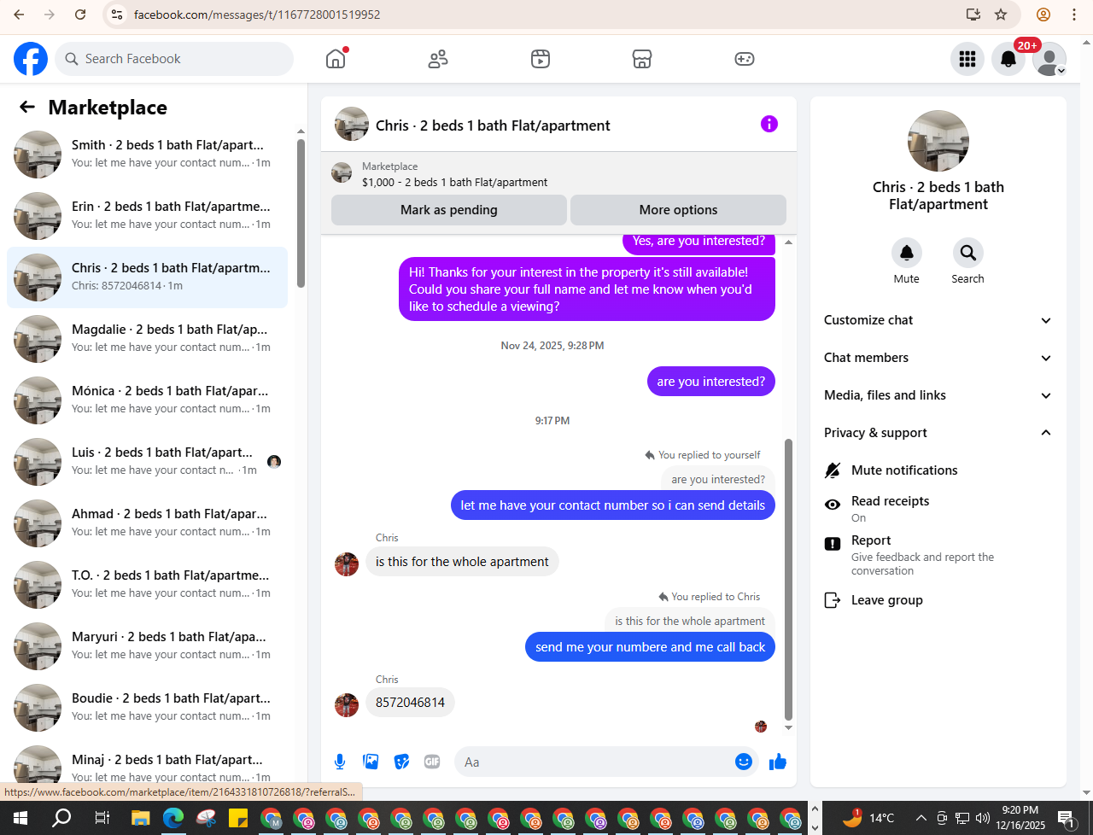Click the Leave group door icon
The height and width of the screenshot is (835, 1093).
point(833,600)
